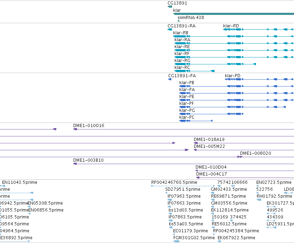Click protein klar-PB

tap(187, 83)
